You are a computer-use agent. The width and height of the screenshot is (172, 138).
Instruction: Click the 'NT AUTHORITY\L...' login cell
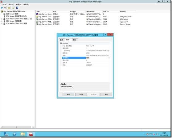point(94,14)
